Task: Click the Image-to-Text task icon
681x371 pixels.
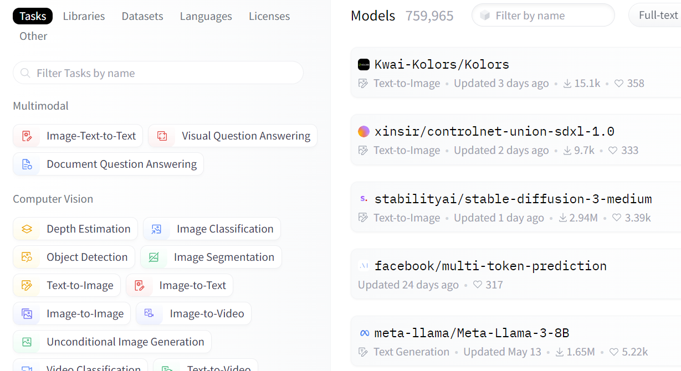Action: 139,285
